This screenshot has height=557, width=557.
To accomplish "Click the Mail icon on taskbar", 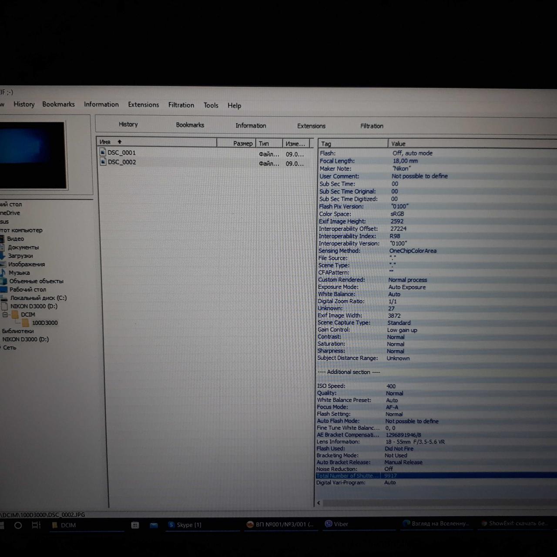I will 154,525.
